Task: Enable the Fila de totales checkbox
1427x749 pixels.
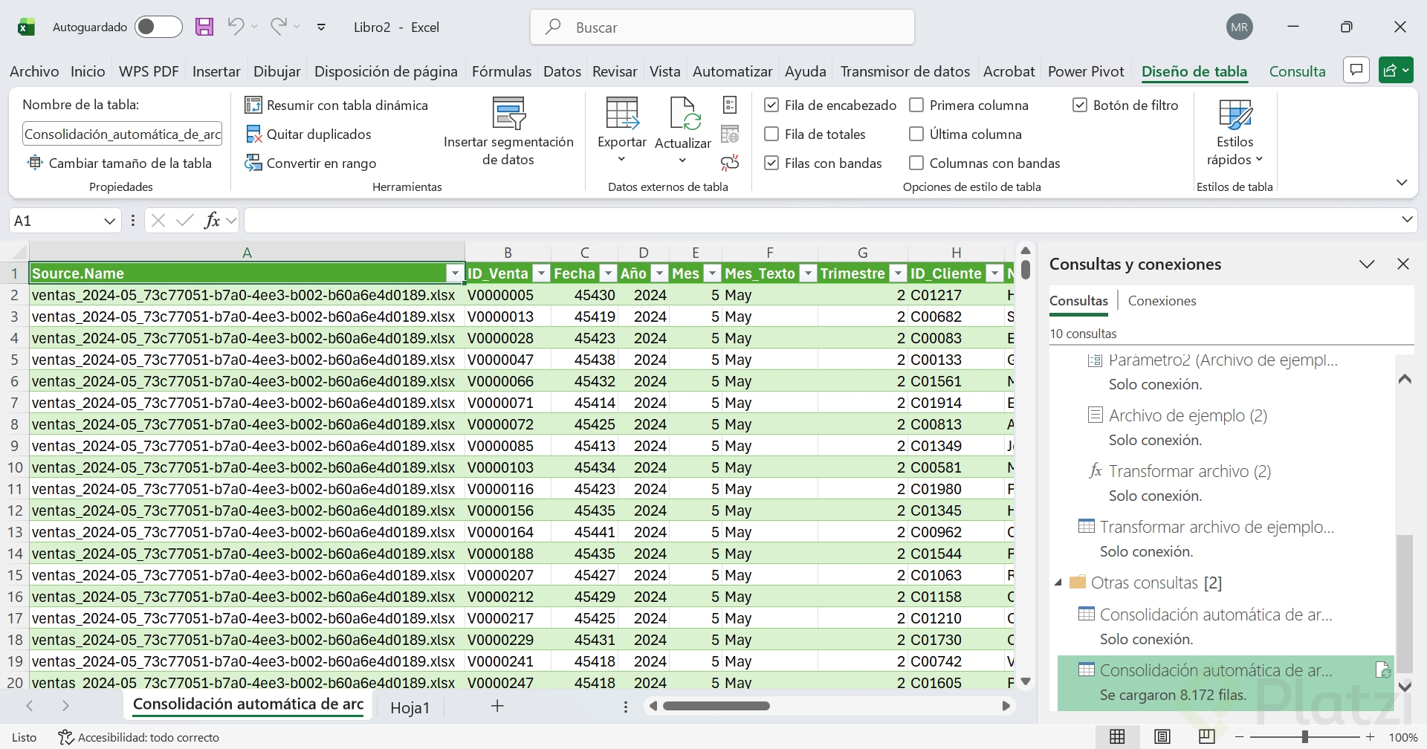Action: coord(771,134)
